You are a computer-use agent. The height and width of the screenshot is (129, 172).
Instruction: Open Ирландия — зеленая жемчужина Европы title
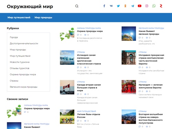[x=151, y=86]
